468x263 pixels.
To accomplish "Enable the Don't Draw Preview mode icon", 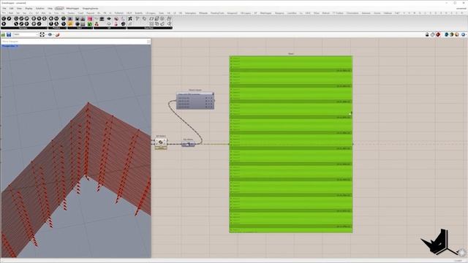I will tap(427, 35).
